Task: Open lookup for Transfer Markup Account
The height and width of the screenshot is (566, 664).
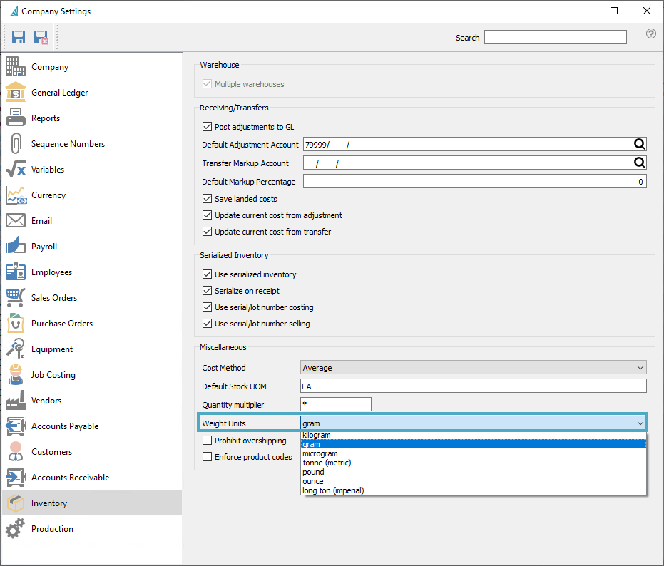Action: pos(640,163)
